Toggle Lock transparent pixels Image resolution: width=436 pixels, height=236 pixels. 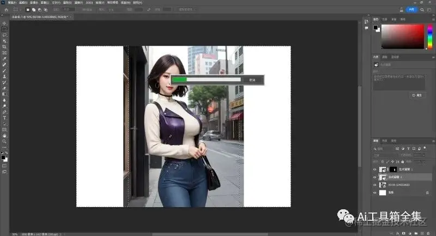383,162
